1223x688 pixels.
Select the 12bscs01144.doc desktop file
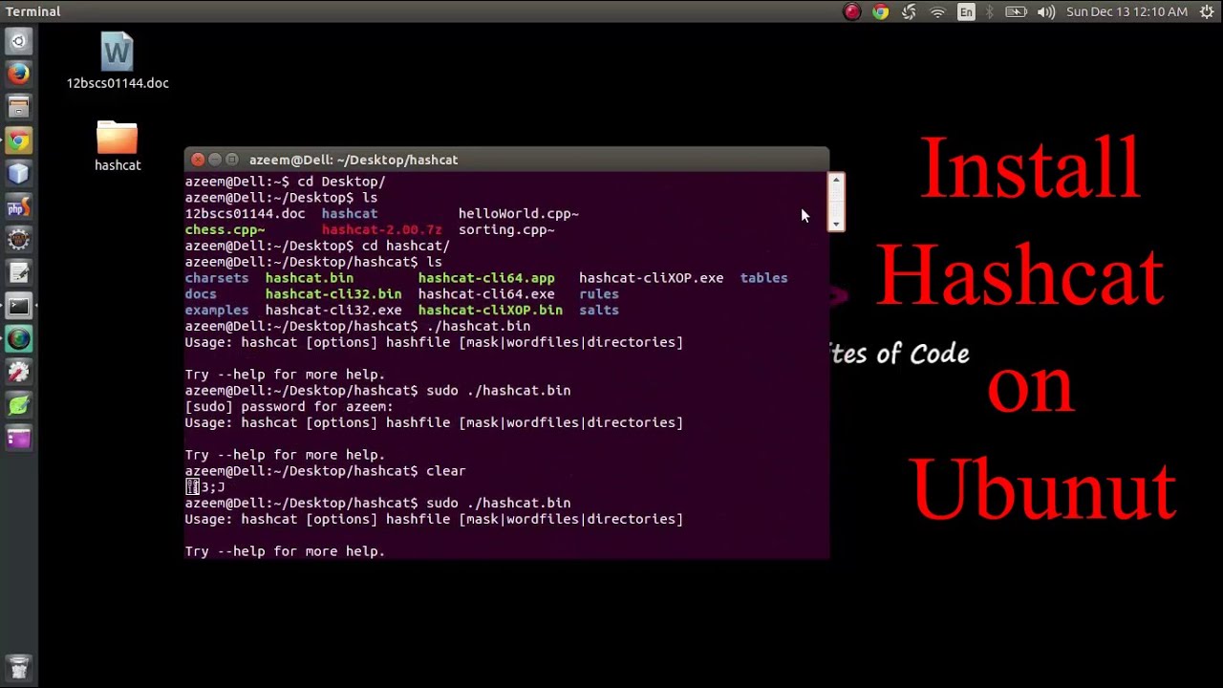click(x=118, y=61)
